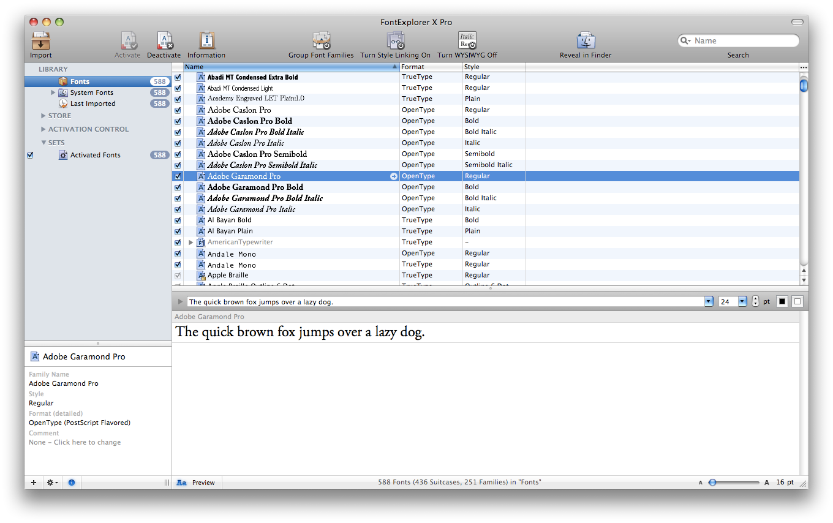833x523 pixels.
Task: Click the Aa Preview icon in status bar
Action: point(181,483)
